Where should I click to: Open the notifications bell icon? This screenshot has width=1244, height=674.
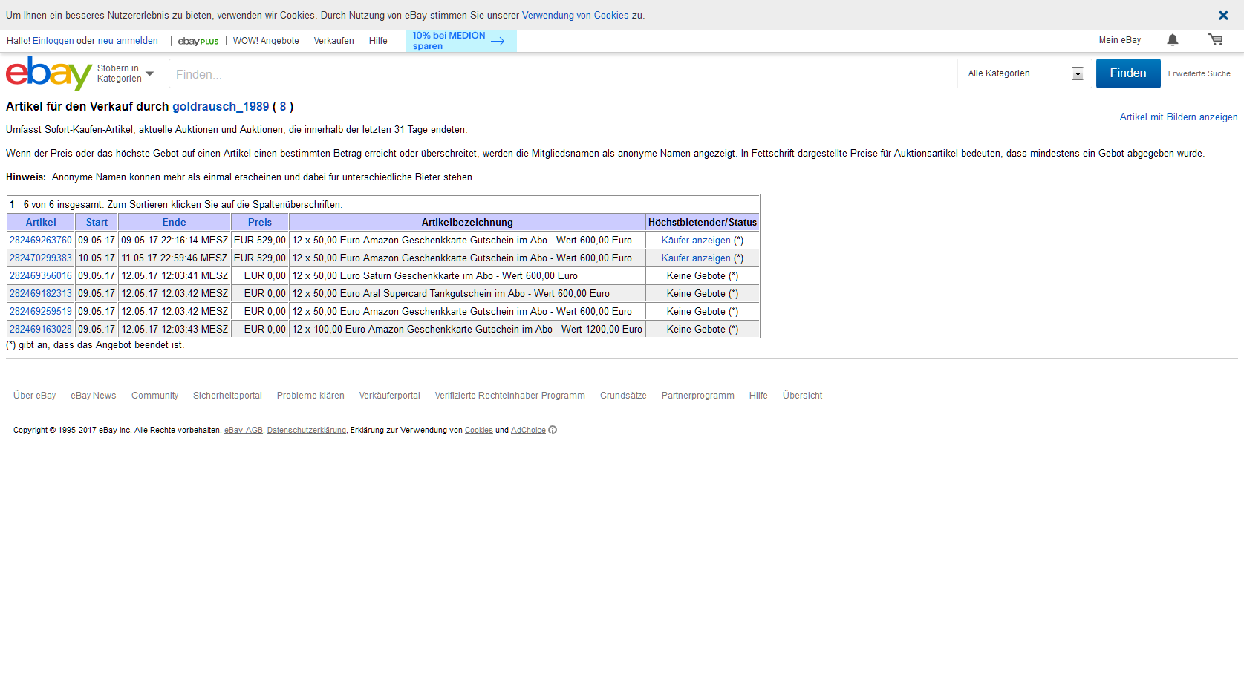click(1173, 40)
